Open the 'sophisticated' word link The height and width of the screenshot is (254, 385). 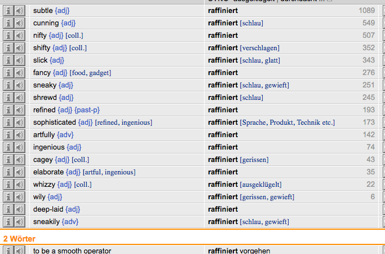pyautogui.click(x=55, y=122)
